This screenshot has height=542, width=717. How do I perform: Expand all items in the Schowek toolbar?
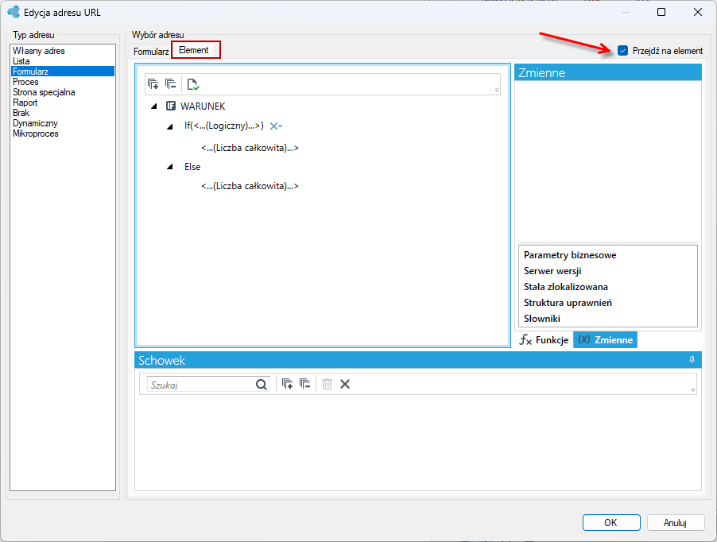point(287,384)
